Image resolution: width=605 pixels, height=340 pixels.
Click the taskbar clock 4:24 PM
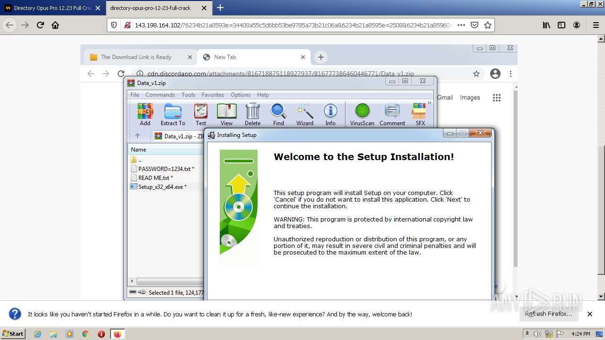580,334
